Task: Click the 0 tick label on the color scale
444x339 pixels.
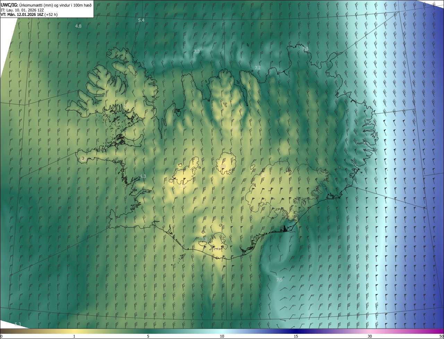Action: tap(1, 337)
